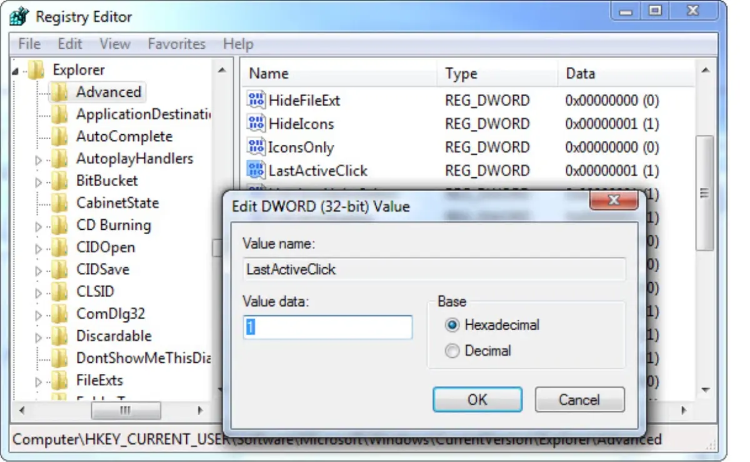Select the CLSID folder icon
The width and height of the screenshot is (750, 462).
61,292
